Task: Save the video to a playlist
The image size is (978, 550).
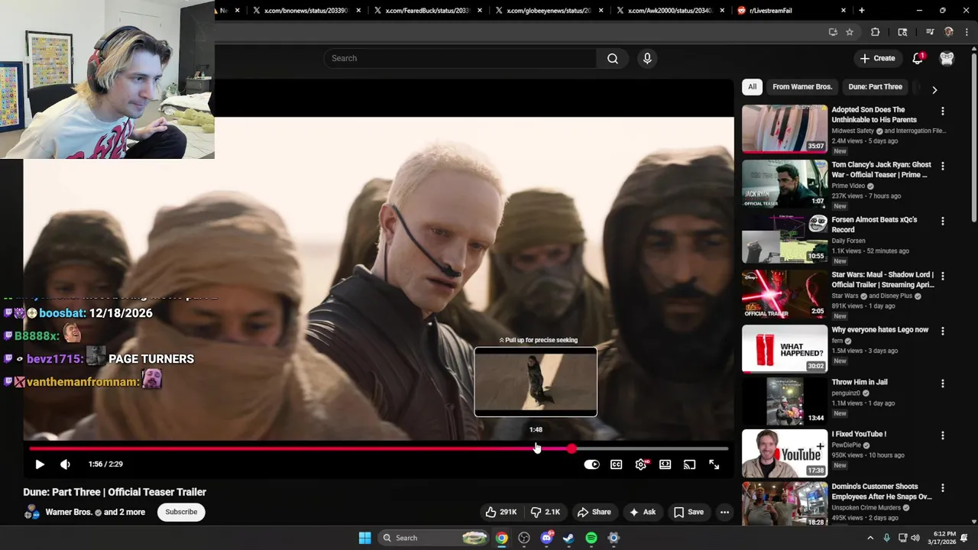Action: [688, 512]
